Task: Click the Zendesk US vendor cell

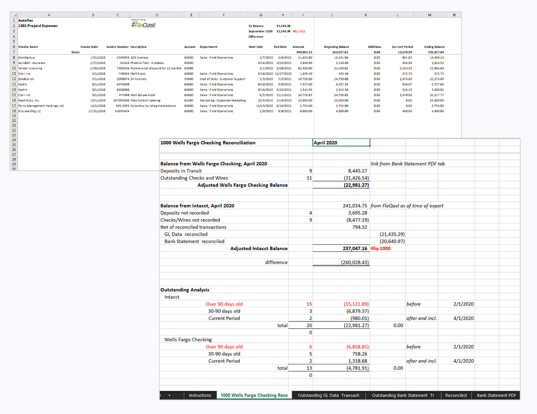Action: [x=27, y=79]
